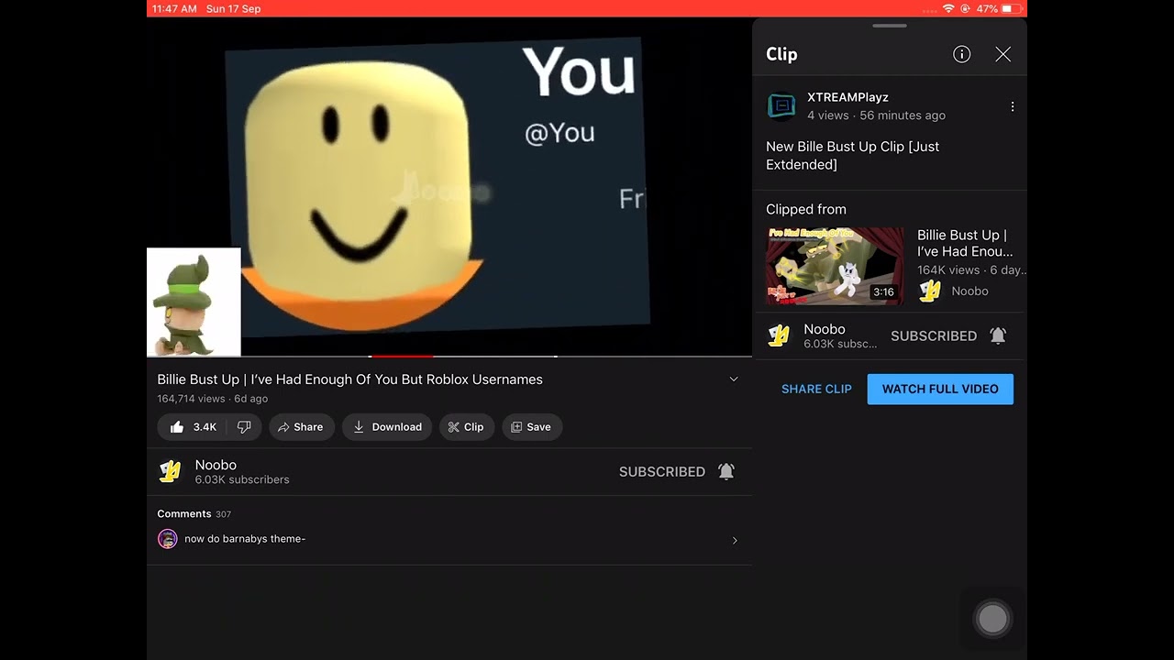The image size is (1174, 660).
Task: Open the Clip info icon
Action: [961, 54]
